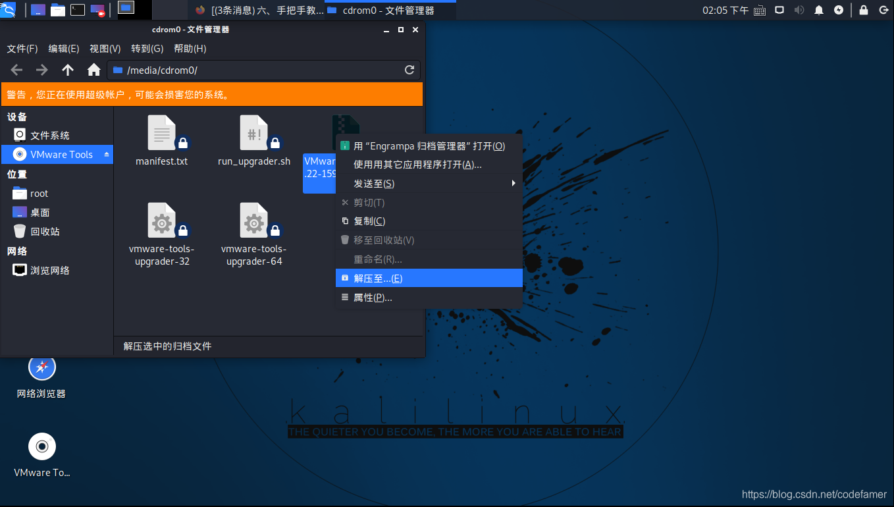Reload the folder with refresh icon
Screen dimensions: 894x507
tap(409, 70)
